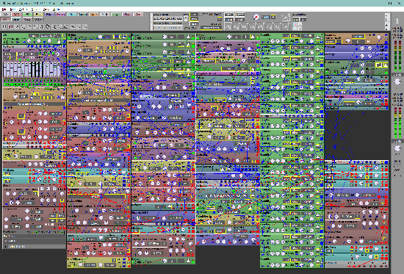
Task: Open the Edit menu in the menu bar
Action: [x=12, y=10]
